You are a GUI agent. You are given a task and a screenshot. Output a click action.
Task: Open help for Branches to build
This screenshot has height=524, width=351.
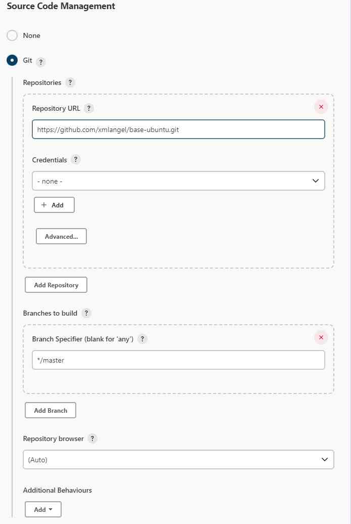[x=86, y=313]
